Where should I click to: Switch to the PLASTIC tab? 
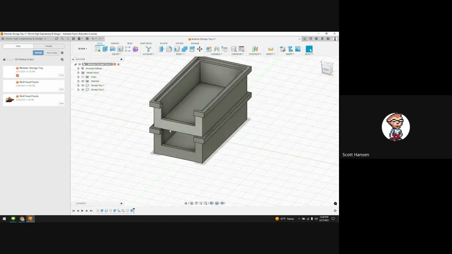[x=164, y=43]
